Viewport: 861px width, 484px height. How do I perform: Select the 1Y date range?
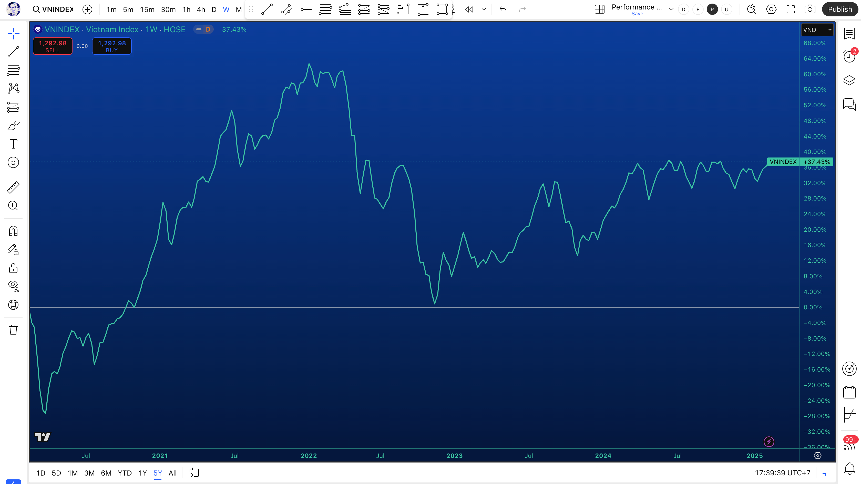tap(143, 473)
